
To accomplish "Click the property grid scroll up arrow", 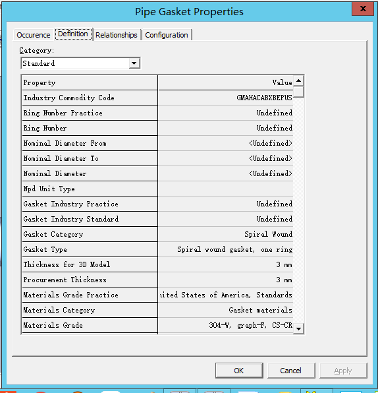I will (x=298, y=80).
